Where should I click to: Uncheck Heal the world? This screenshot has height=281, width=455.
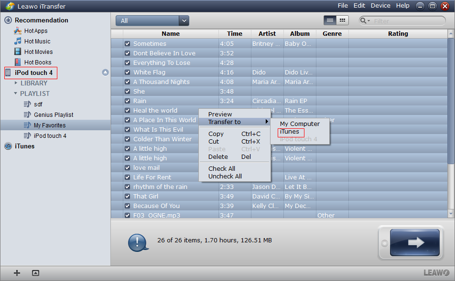click(x=127, y=110)
